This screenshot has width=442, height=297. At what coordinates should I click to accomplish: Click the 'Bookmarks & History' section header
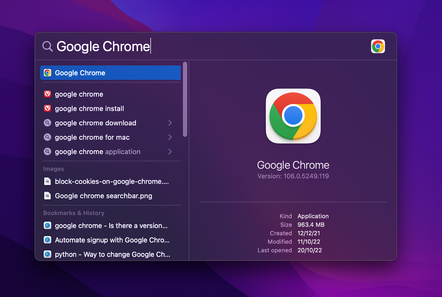pos(74,213)
